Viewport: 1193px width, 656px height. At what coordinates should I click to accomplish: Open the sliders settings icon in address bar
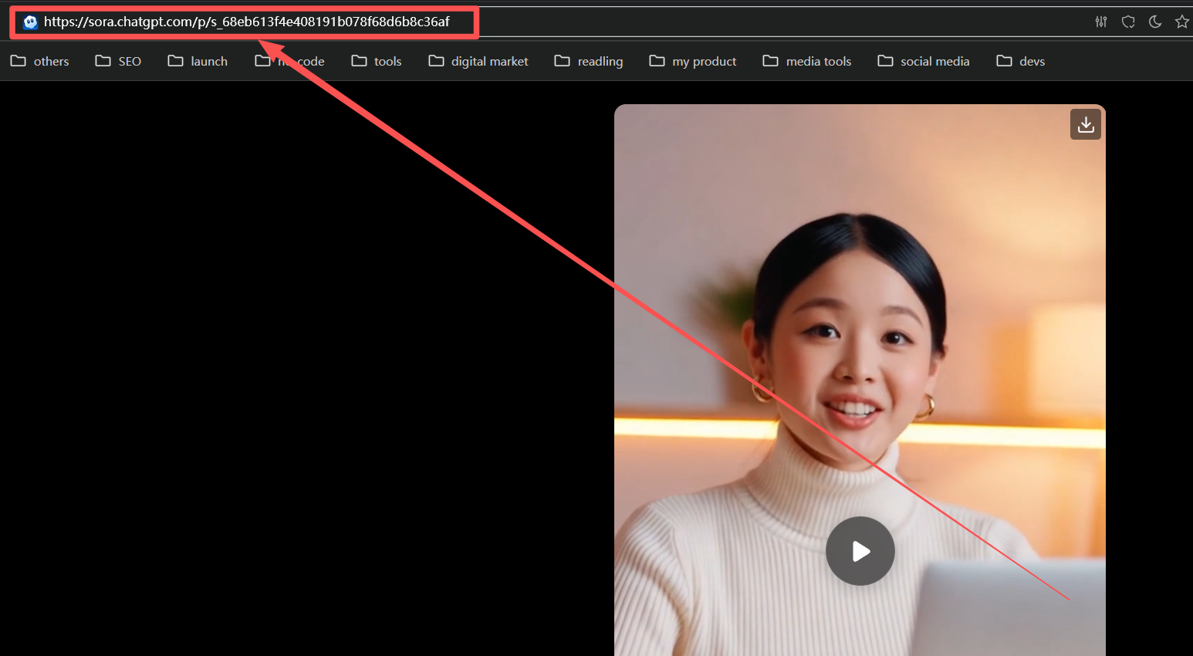point(1101,22)
